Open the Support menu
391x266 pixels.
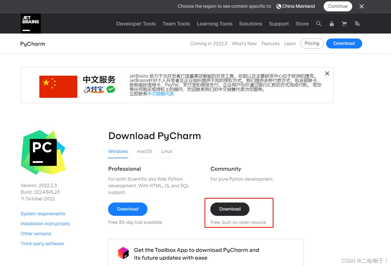coord(279,24)
